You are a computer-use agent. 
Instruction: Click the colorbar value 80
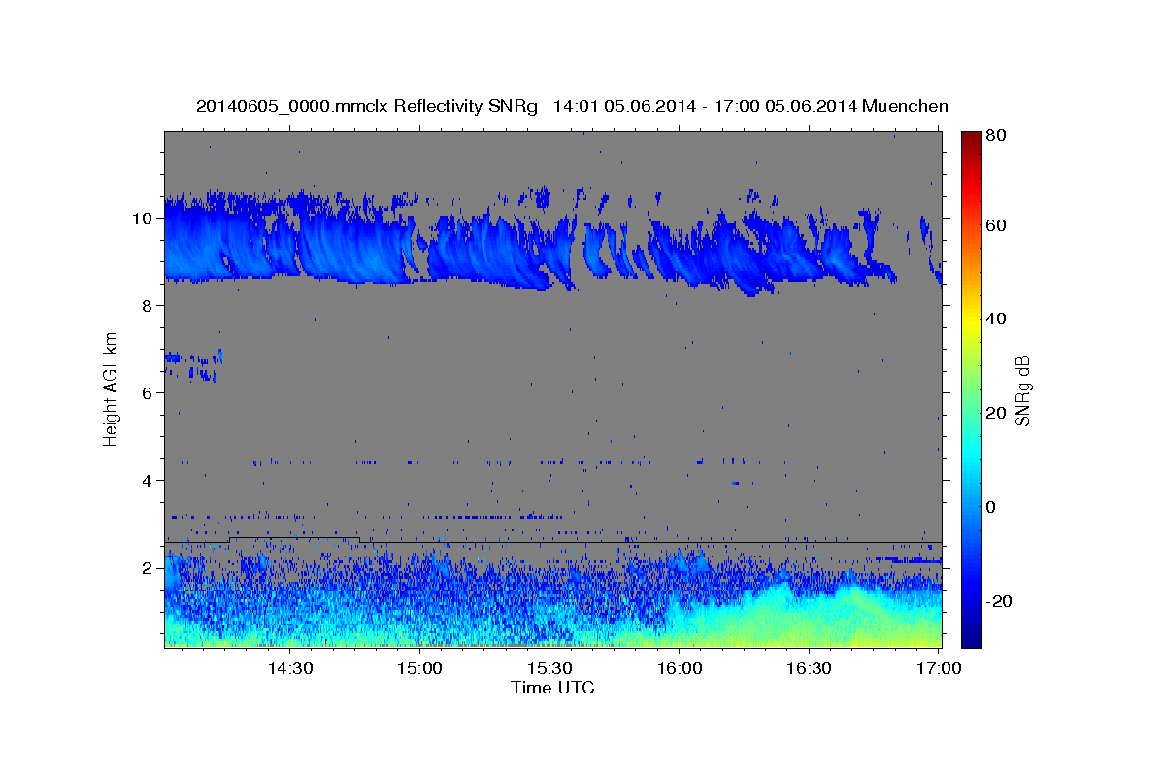point(996,136)
